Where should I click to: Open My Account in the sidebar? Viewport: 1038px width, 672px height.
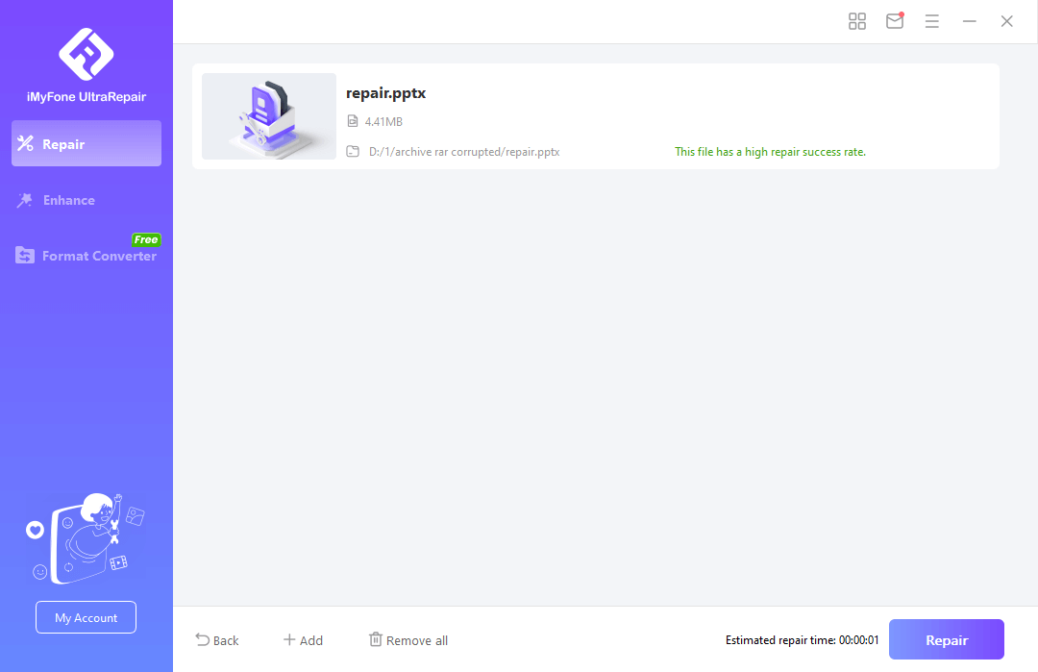[86, 617]
